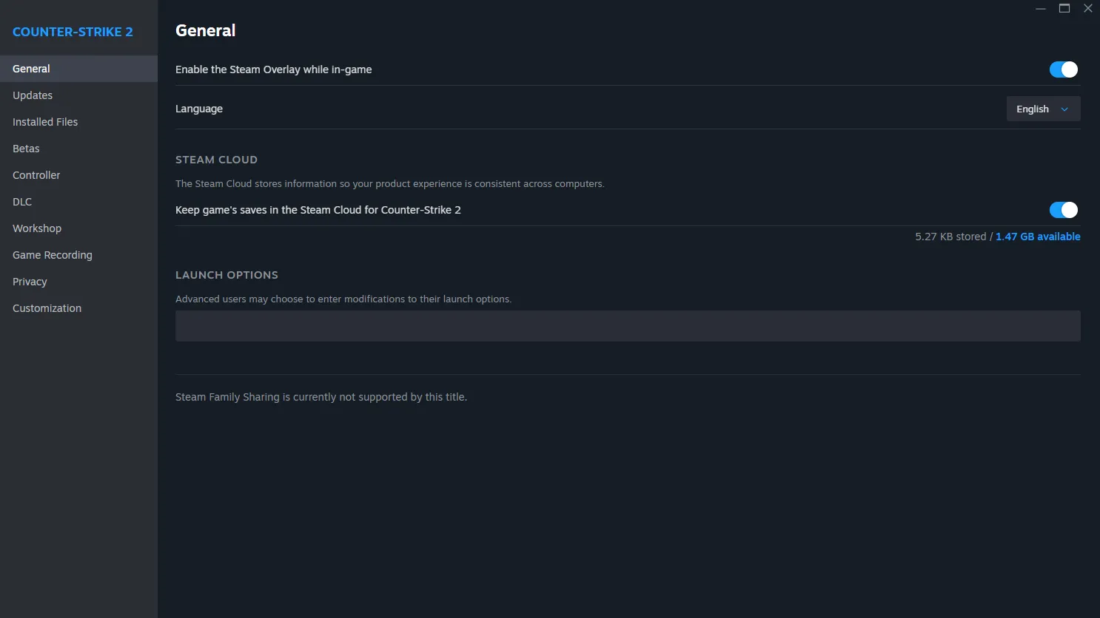Viewport: 1100px width, 618px height.
Task: Click the chevron arrow beside English
Action: click(1064, 109)
